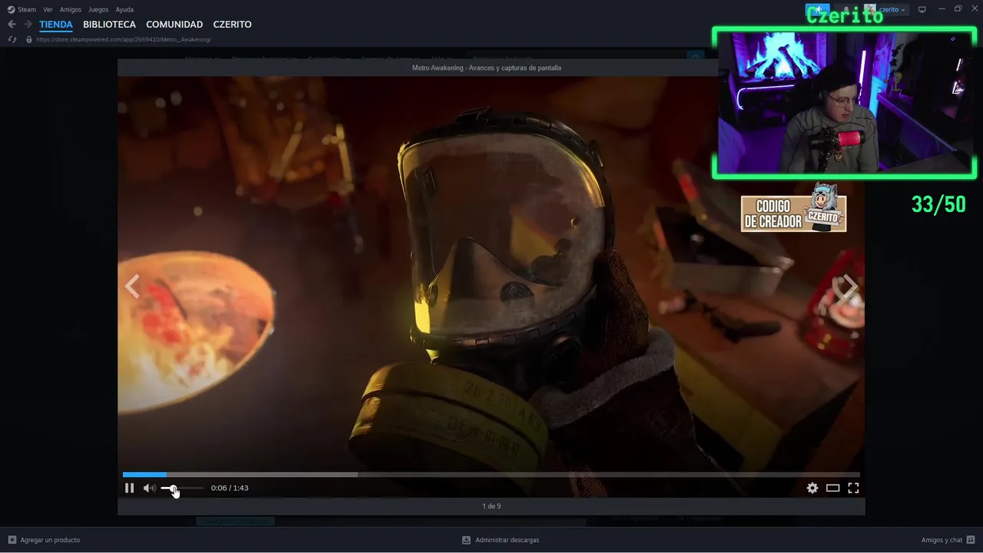Switch to the COMUNIDAD tab
The height and width of the screenshot is (553, 983).
(x=174, y=25)
